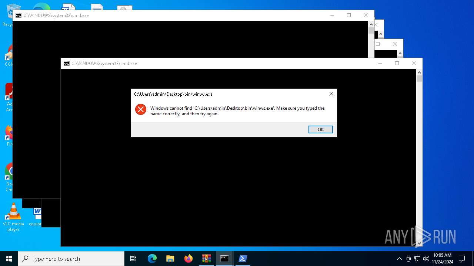Open PowerShell from taskbar
The height and width of the screenshot is (266, 474).
[243, 259]
